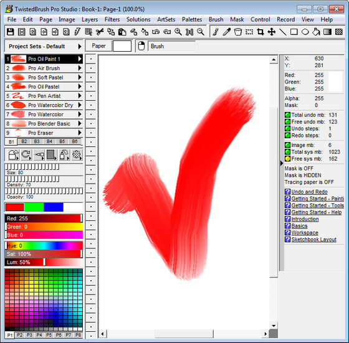This screenshot has height=343, width=349.
Task: Click the scissors cut icon
Action: pos(100,32)
